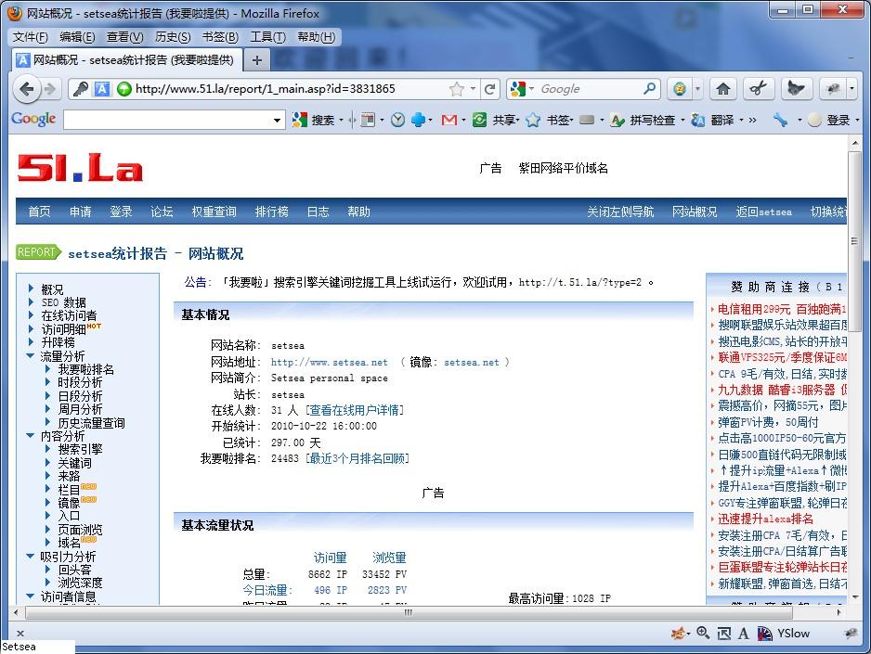Screen dimensions: 871x654
Task: Go back with the browser Back arrow
Action: click(x=26, y=89)
